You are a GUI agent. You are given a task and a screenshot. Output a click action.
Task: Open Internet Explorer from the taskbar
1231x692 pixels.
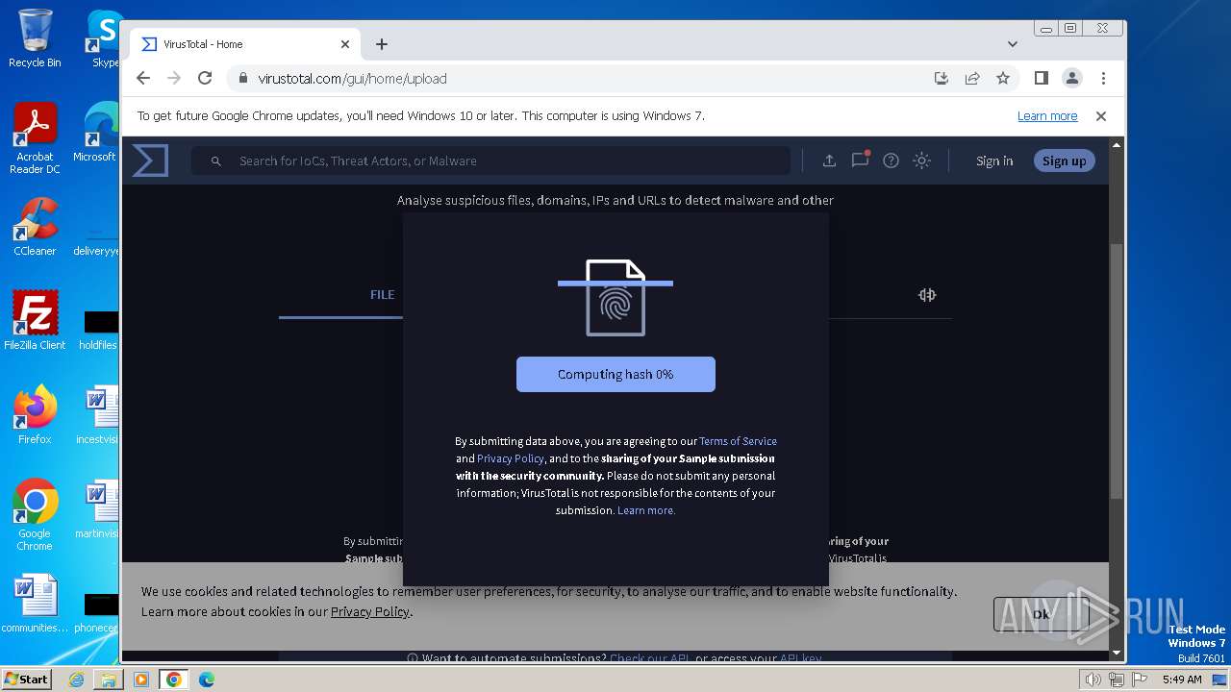tap(76, 680)
